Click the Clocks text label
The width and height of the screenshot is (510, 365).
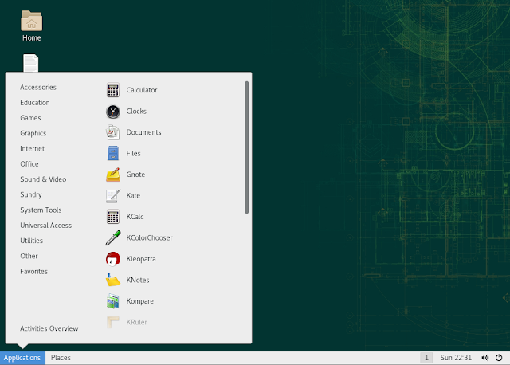(x=136, y=112)
